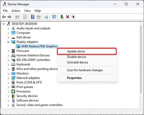Expand the Disk drives chevron

(8, 38)
